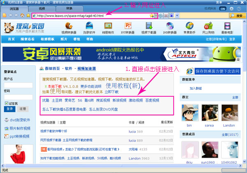Open 随便看看 in the navigation bar

coord(28,39)
